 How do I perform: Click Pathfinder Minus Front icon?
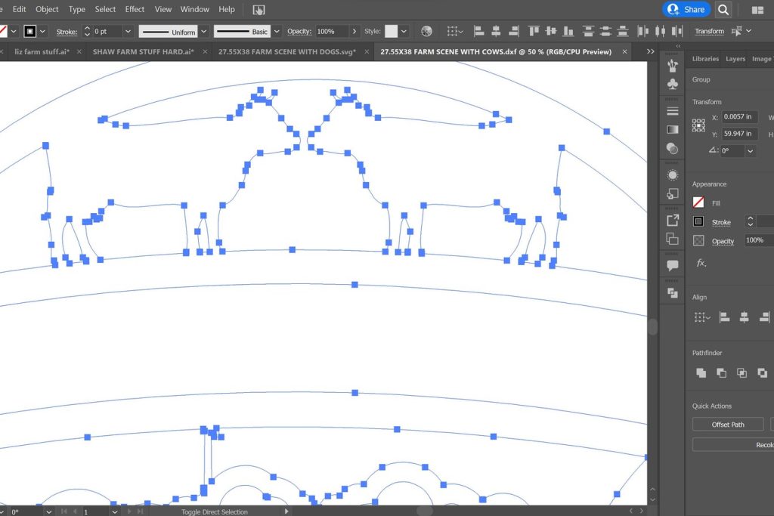(721, 372)
